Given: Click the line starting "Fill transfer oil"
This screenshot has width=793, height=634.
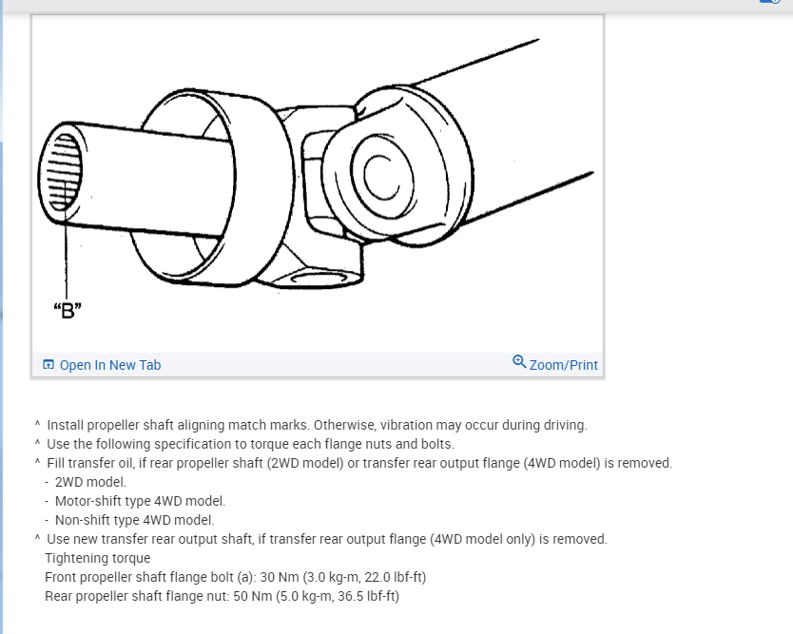Looking at the screenshot, I should (x=359, y=463).
